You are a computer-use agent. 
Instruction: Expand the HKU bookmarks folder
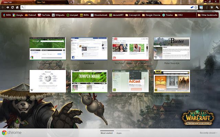tap(179, 15)
